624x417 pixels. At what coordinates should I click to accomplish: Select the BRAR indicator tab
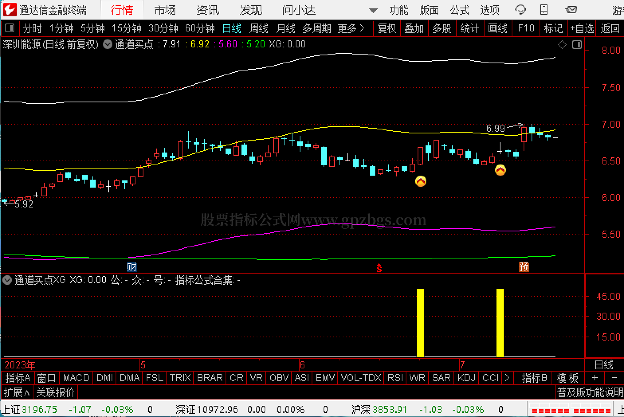pyautogui.click(x=210, y=378)
